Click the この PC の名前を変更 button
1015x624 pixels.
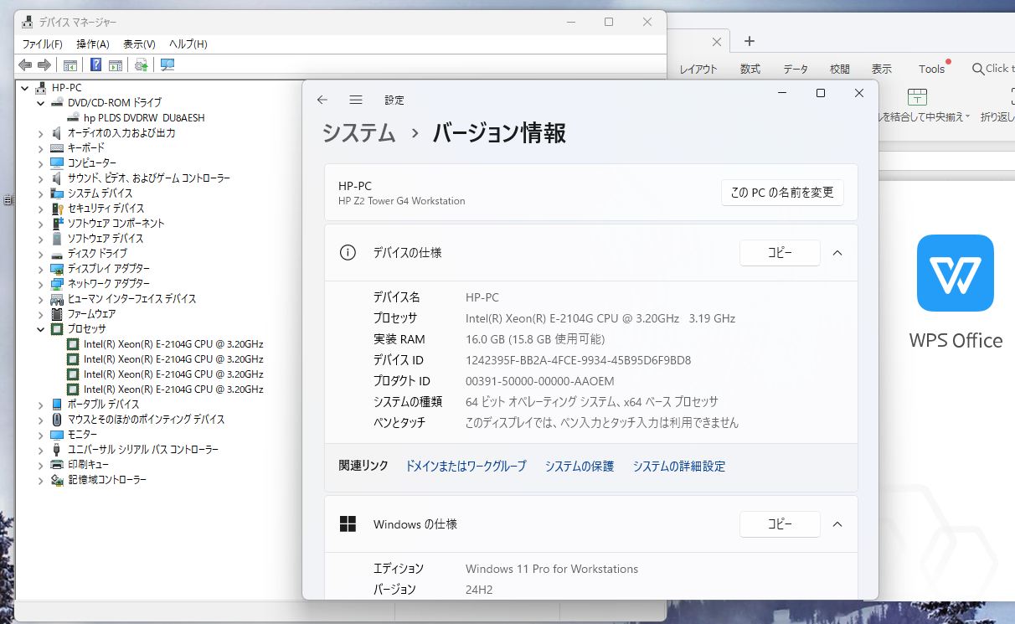pyautogui.click(x=782, y=193)
